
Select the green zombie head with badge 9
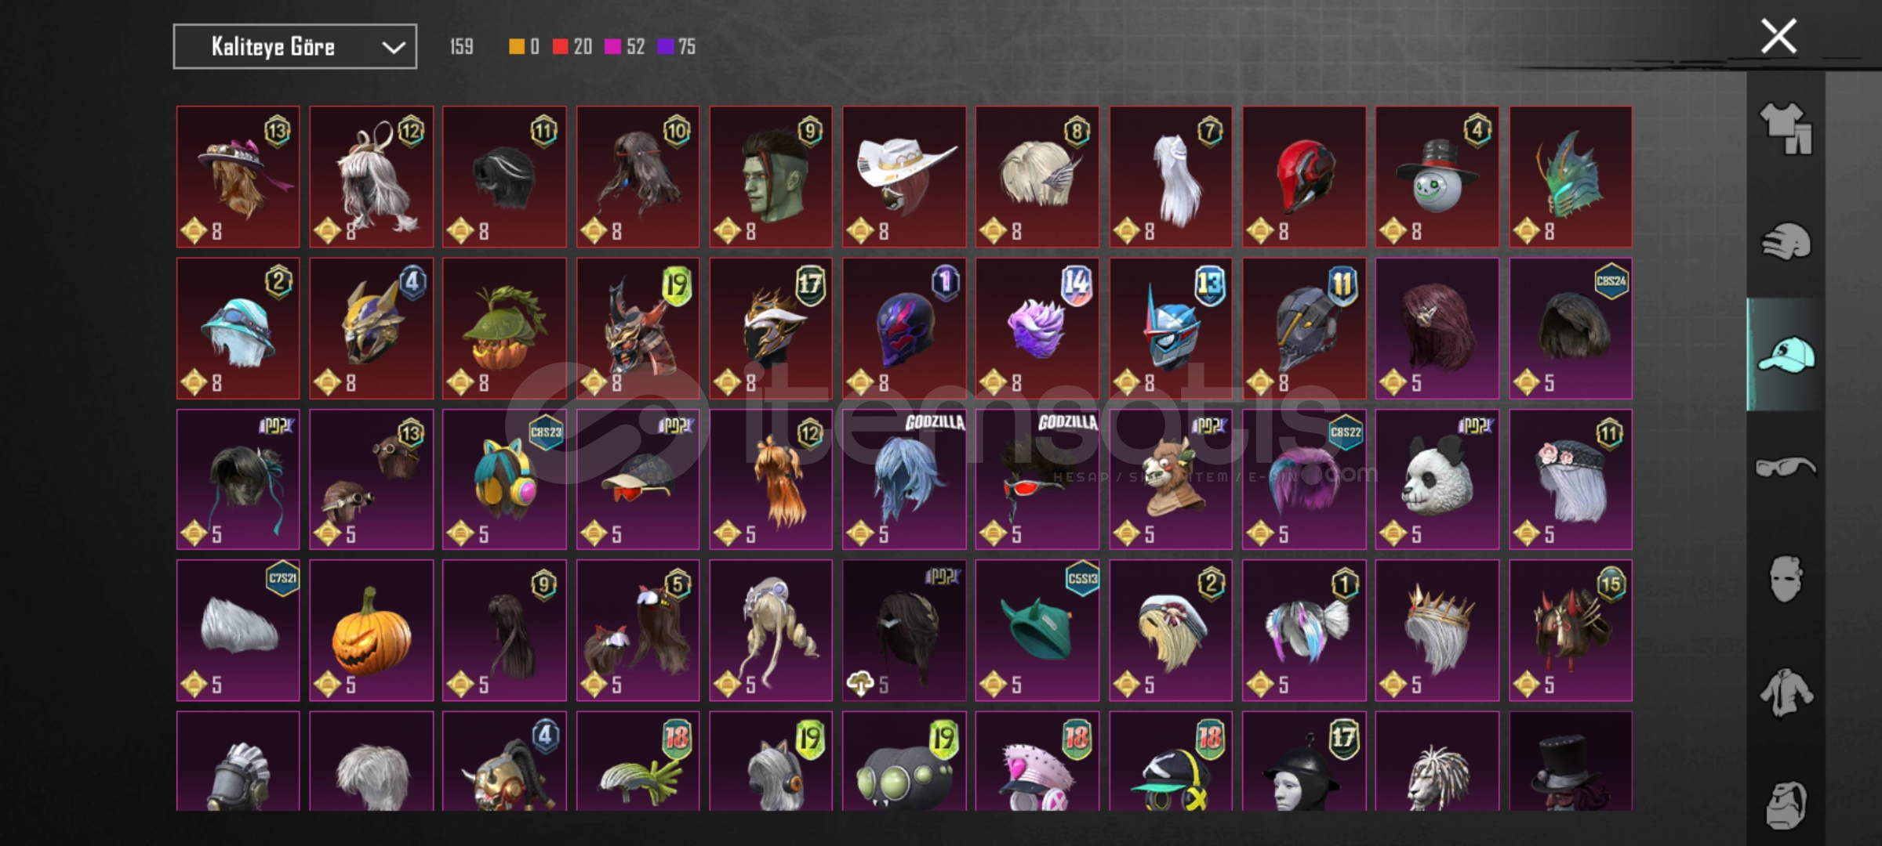coord(771,177)
